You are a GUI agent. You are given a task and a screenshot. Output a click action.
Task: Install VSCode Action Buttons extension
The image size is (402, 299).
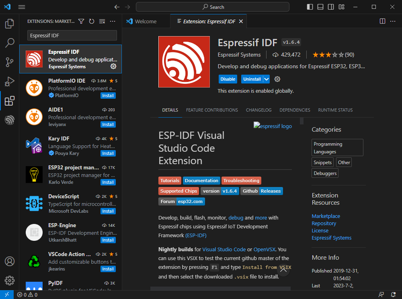(x=108, y=269)
